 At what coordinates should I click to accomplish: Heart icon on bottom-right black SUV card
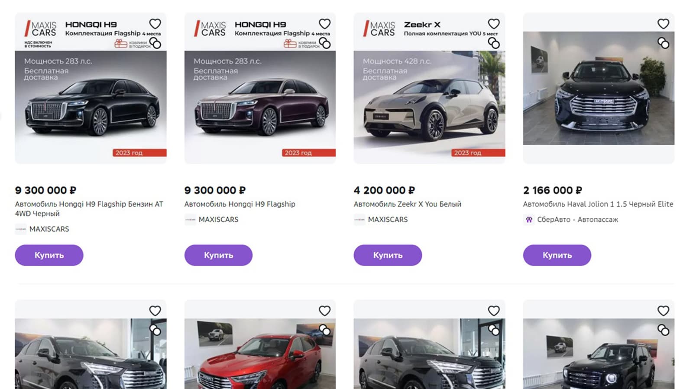point(663,311)
